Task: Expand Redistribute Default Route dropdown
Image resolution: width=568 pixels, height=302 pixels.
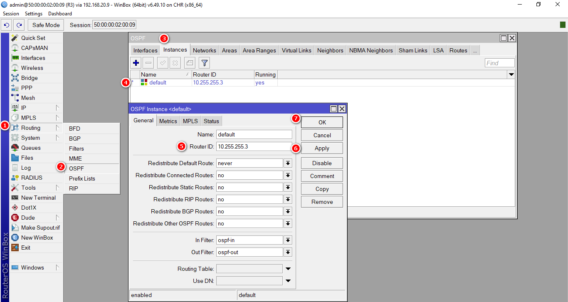Action: (288, 163)
